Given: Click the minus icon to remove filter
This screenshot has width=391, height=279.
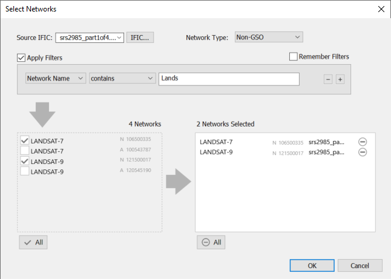Looking at the screenshot, I should click(328, 79).
